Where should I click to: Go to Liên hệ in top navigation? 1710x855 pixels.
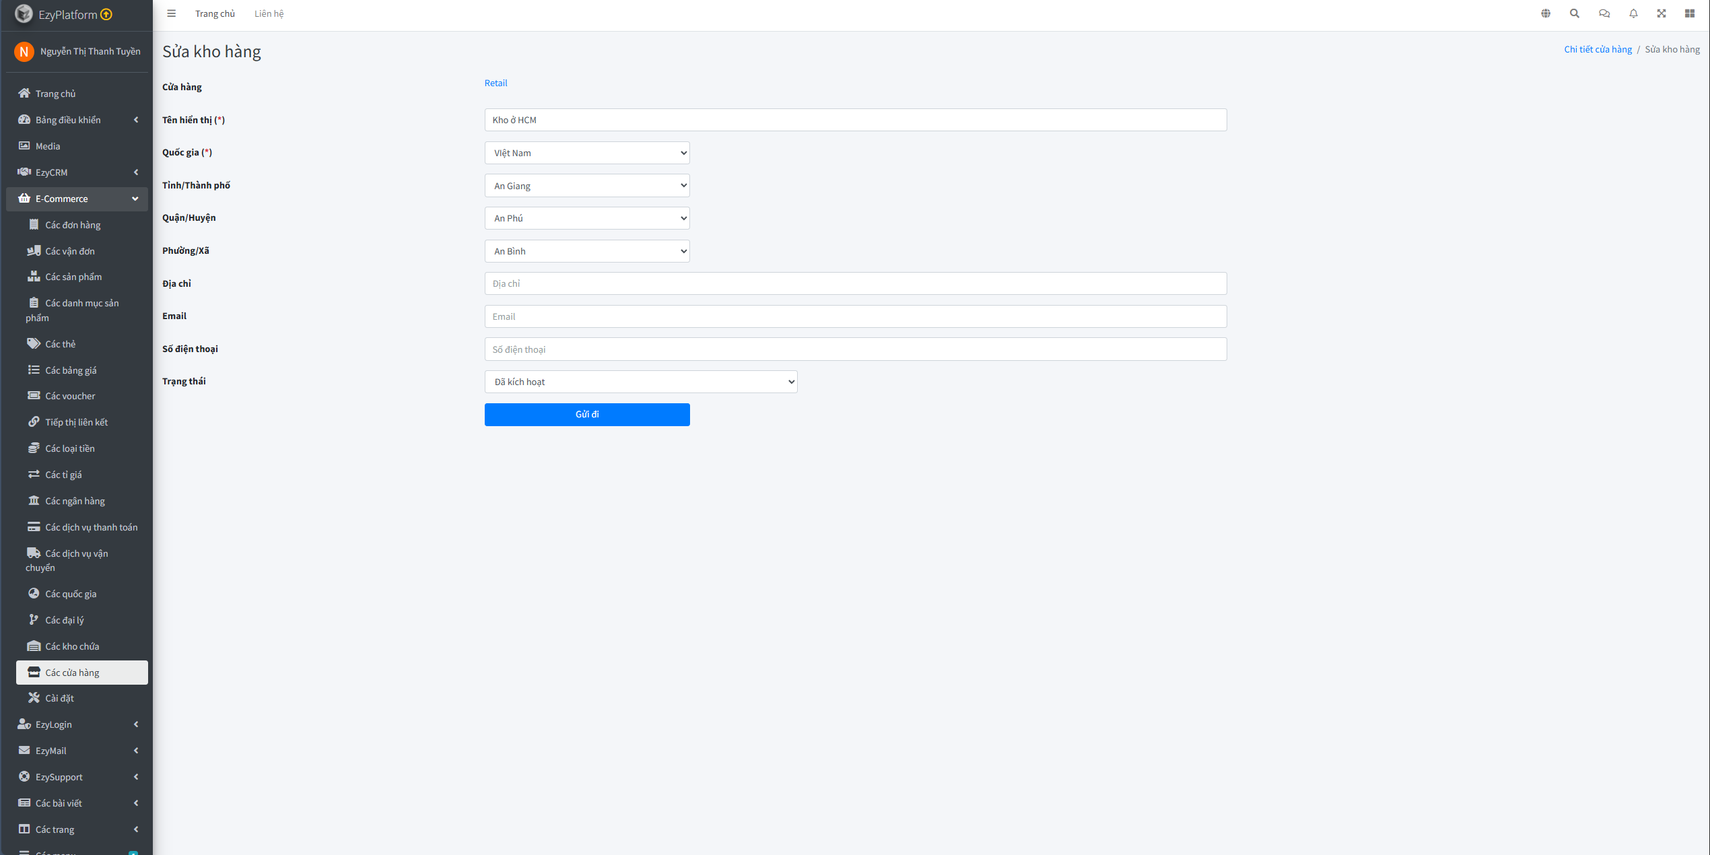[269, 13]
